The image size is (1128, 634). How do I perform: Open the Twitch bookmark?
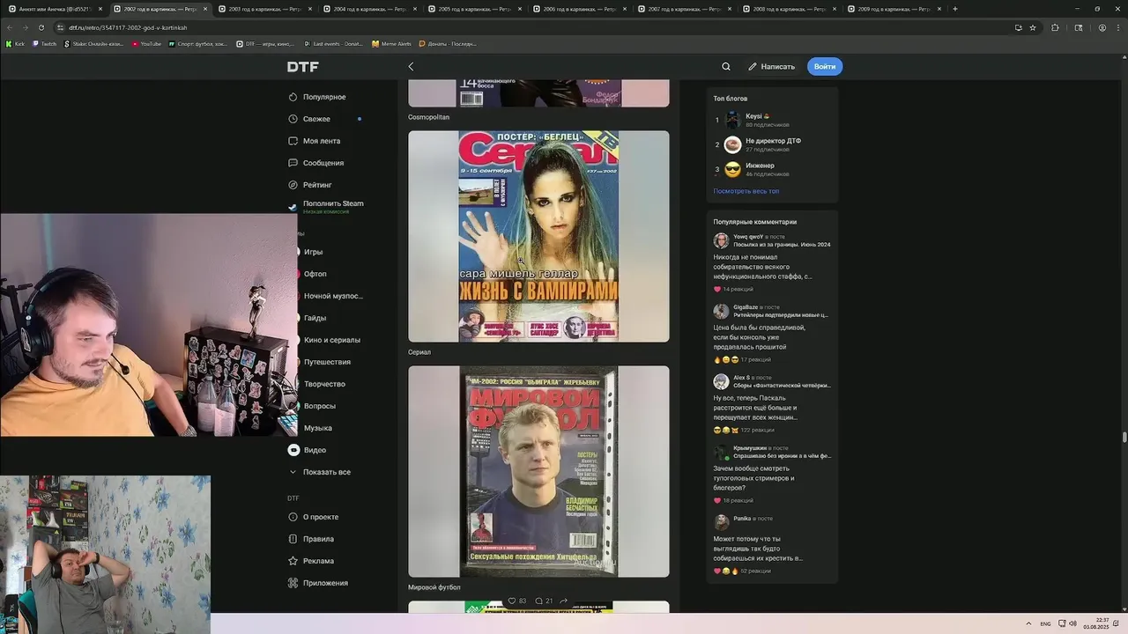click(x=44, y=43)
